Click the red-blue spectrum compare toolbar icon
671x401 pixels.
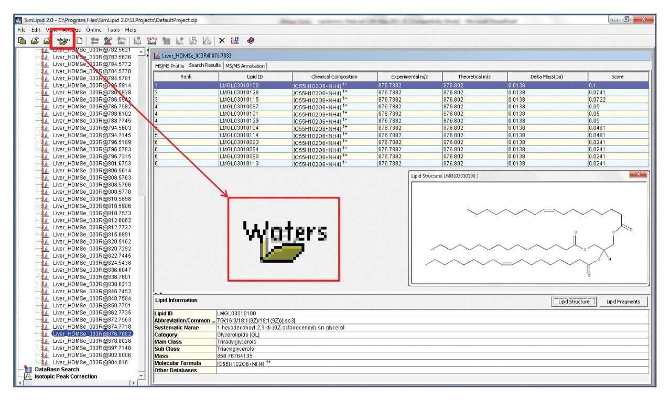coord(235,40)
